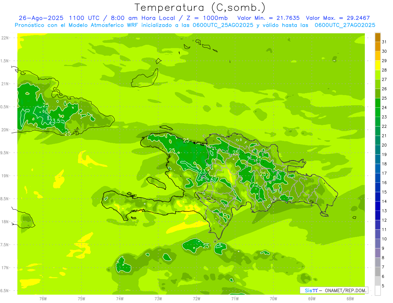Click the colorbar label "8"

pos(383,258)
